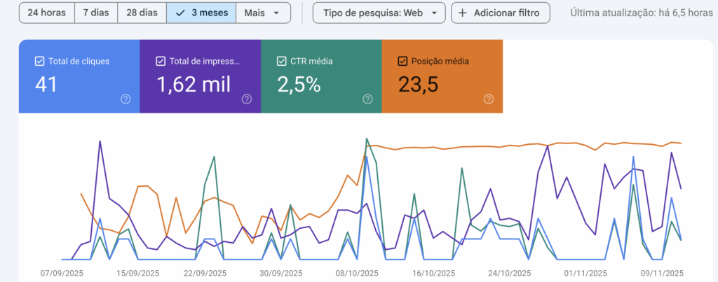Click the green CTR média card
718x282 pixels.
[x=320, y=77]
